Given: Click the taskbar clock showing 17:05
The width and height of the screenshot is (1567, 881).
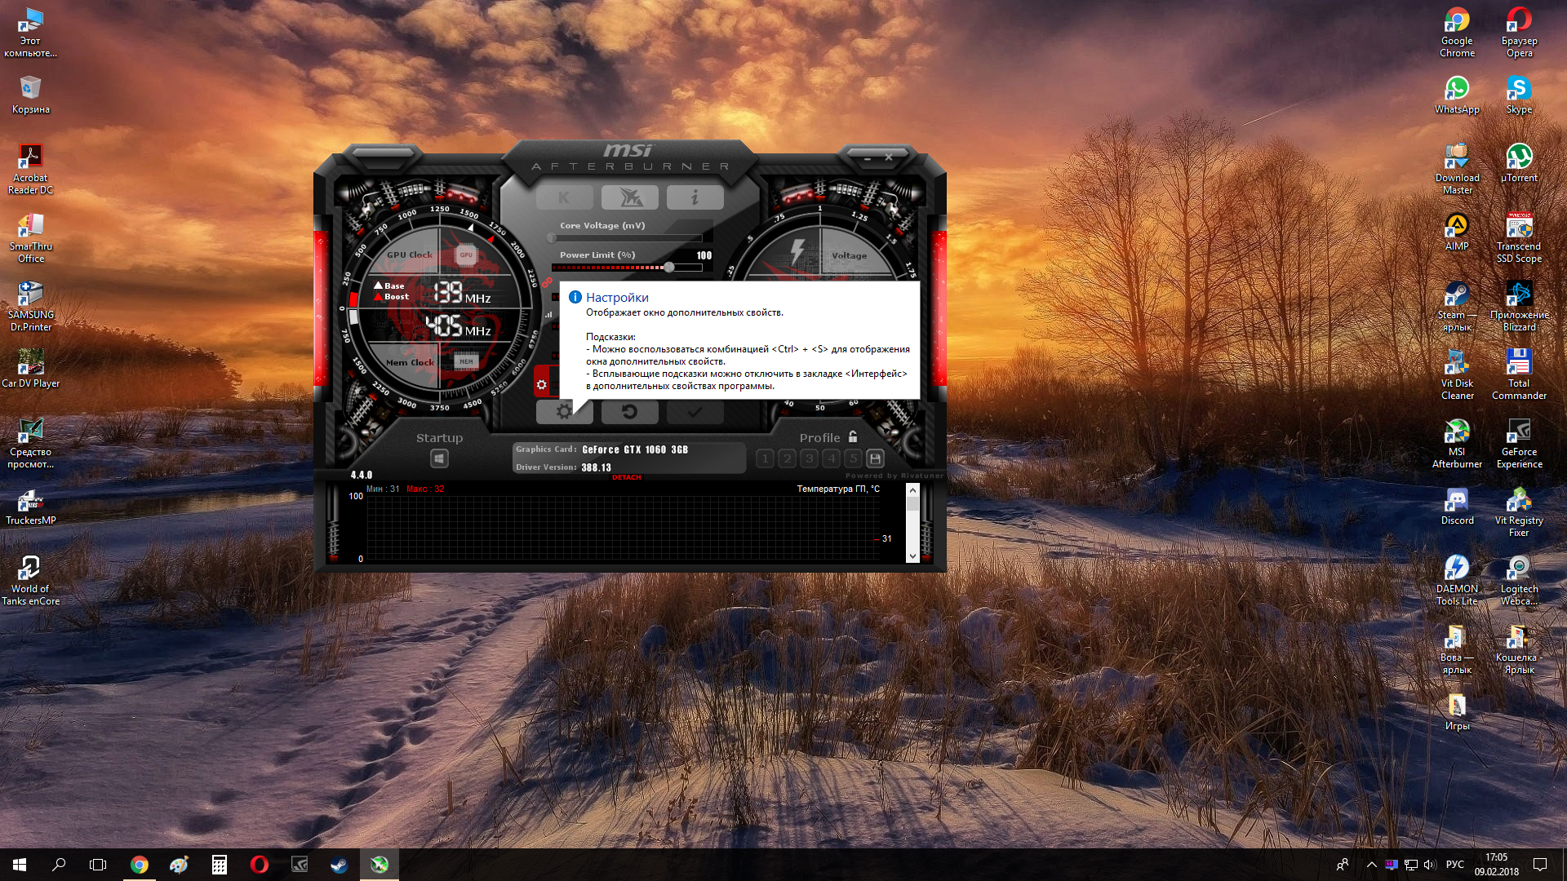Looking at the screenshot, I should (x=1497, y=865).
